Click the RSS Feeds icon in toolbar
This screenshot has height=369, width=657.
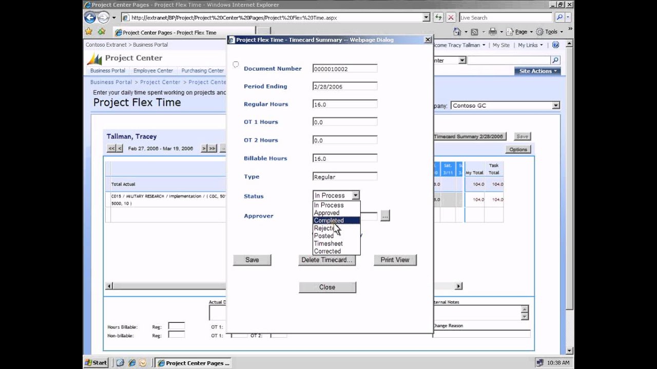point(474,32)
